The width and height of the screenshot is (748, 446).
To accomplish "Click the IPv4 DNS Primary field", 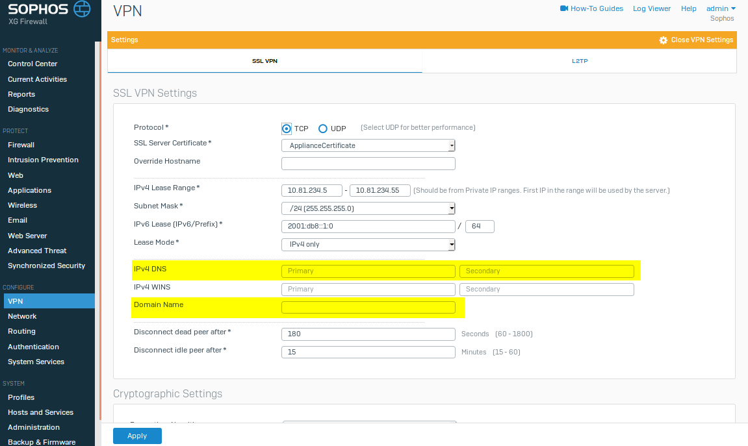I will (x=368, y=271).
